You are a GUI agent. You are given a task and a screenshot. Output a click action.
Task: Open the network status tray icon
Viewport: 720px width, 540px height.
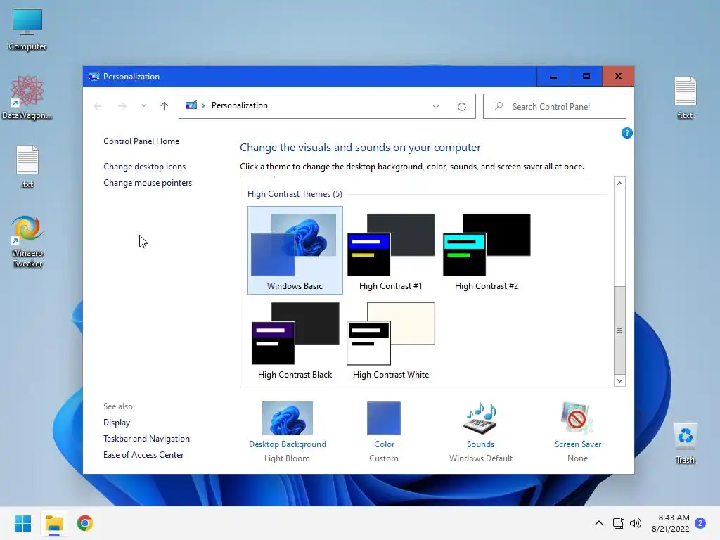click(x=619, y=523)
